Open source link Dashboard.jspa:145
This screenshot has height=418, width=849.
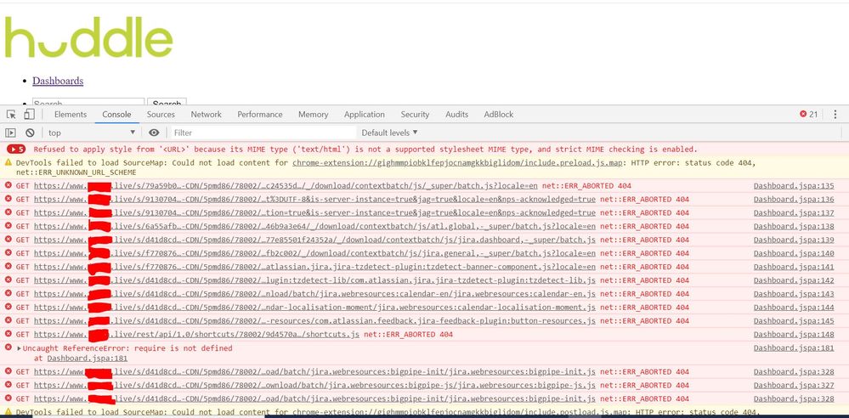coord(794,321)
